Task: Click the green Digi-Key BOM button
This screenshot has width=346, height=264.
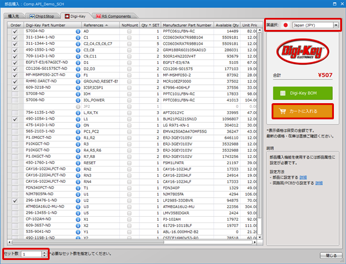Action: [303, 93]
